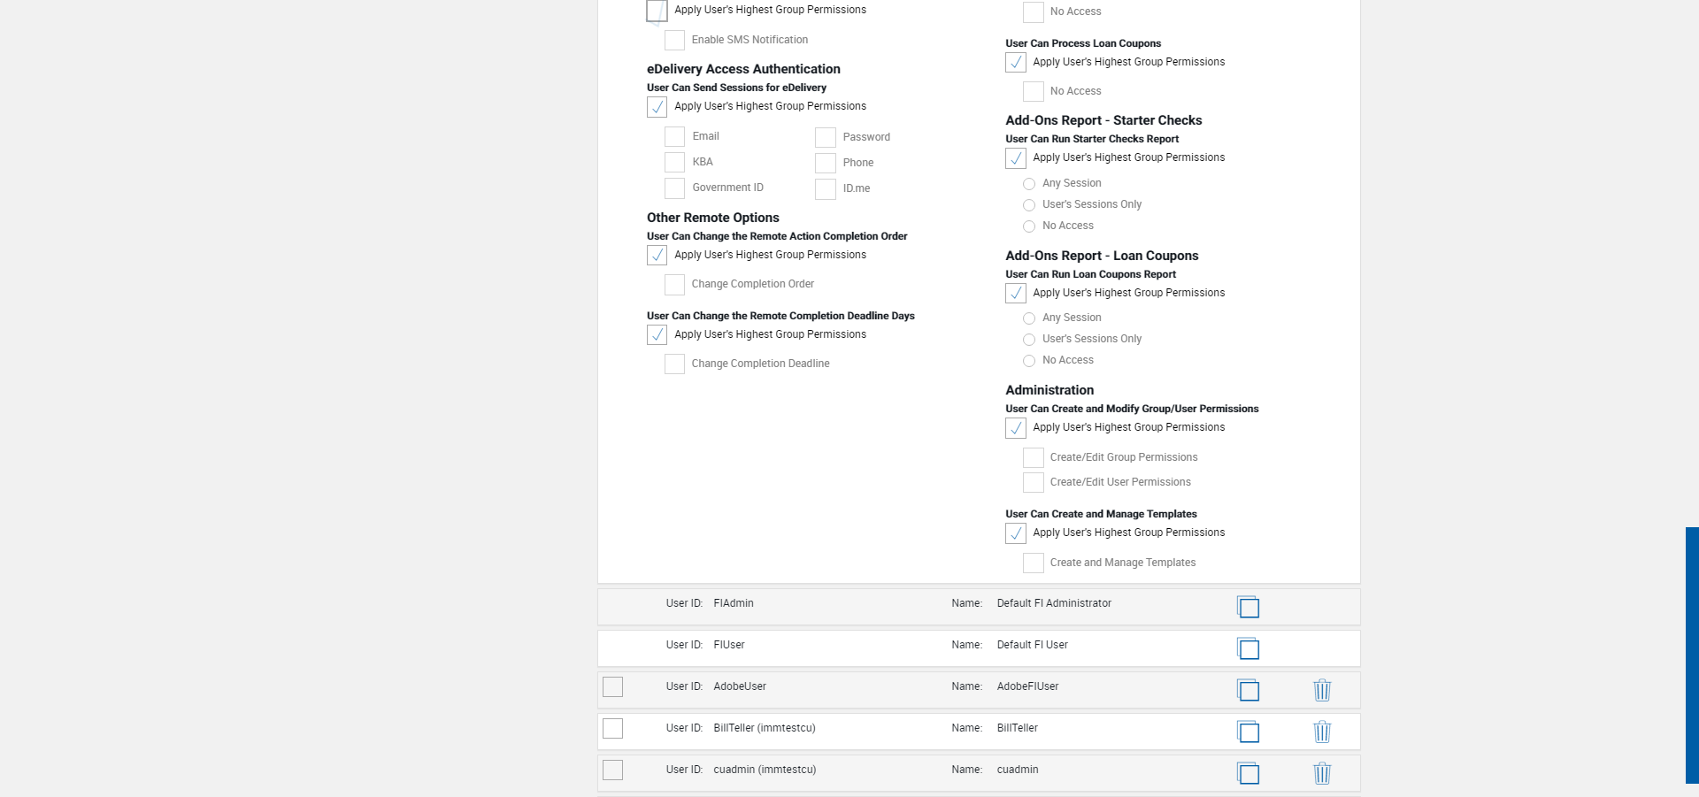Image resolution: width=1699 pixels, height=797 pixels.
Task: Choose User's Sessions Only for Loan Coupons report
Action: click(x=1029, y=340)
